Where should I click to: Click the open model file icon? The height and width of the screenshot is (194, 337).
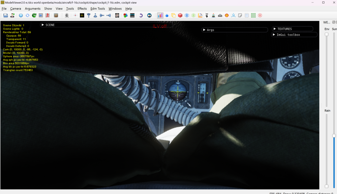pyautogui.click(x=6, y=15)
